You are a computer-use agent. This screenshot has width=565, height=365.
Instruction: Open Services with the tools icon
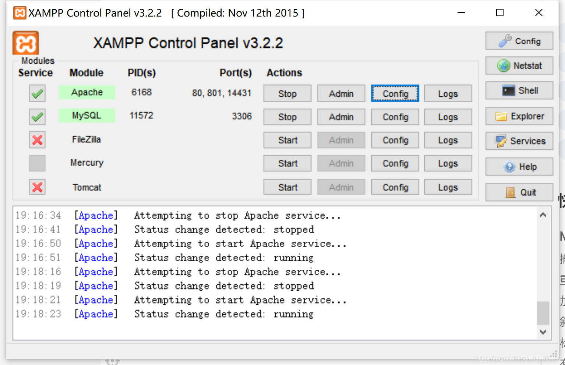519,141
